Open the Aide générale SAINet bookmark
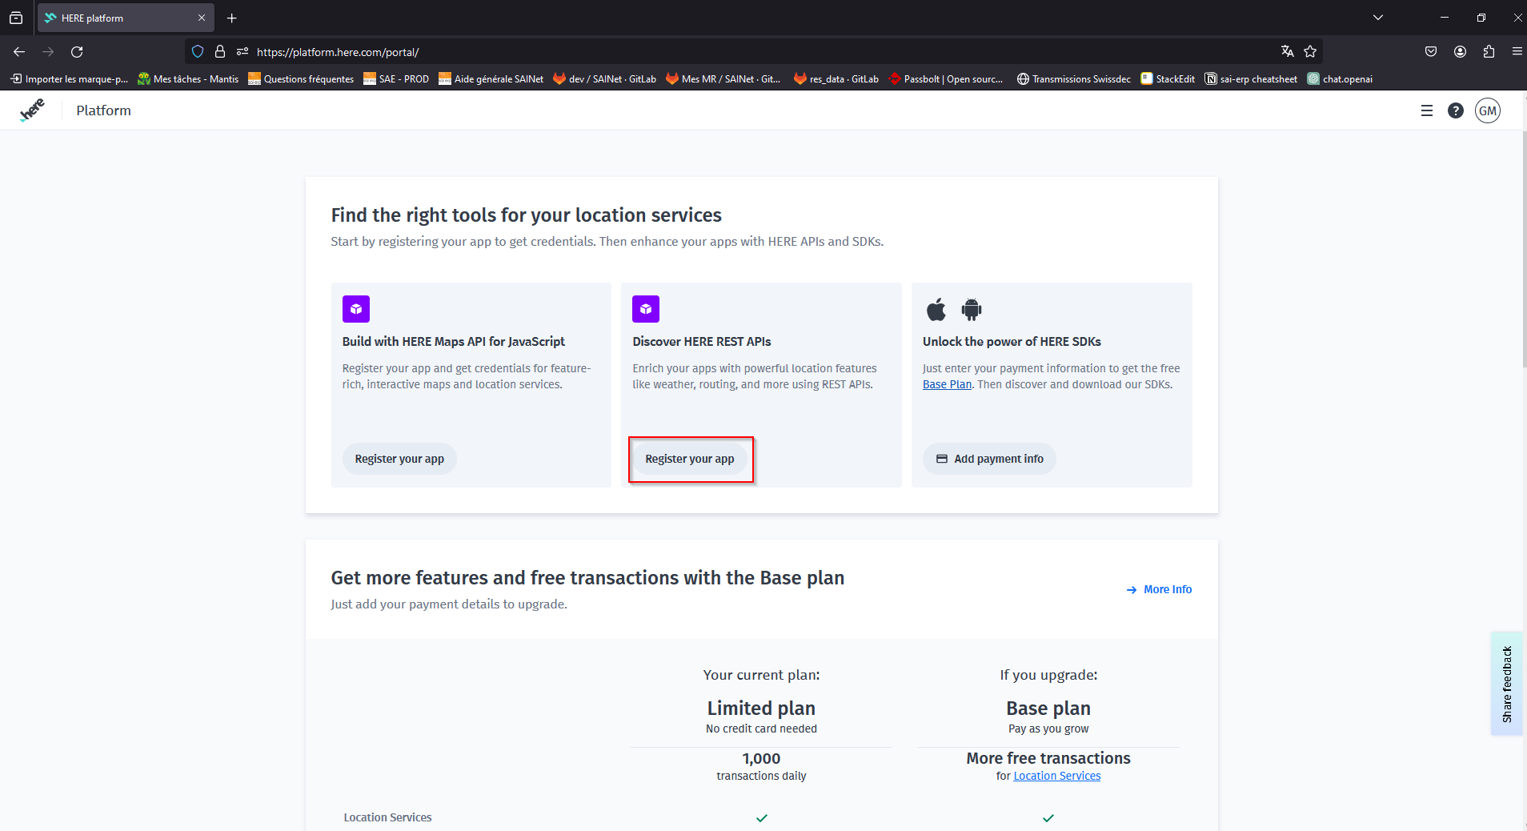Screen dimensions: 1527x831 point(491,79)
